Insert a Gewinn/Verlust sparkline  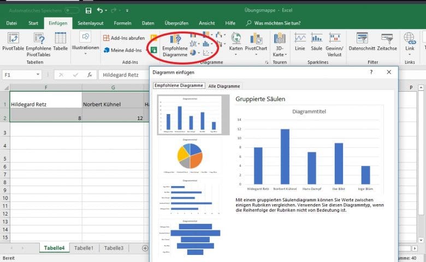pyautogui.click(x=334, y=45)
